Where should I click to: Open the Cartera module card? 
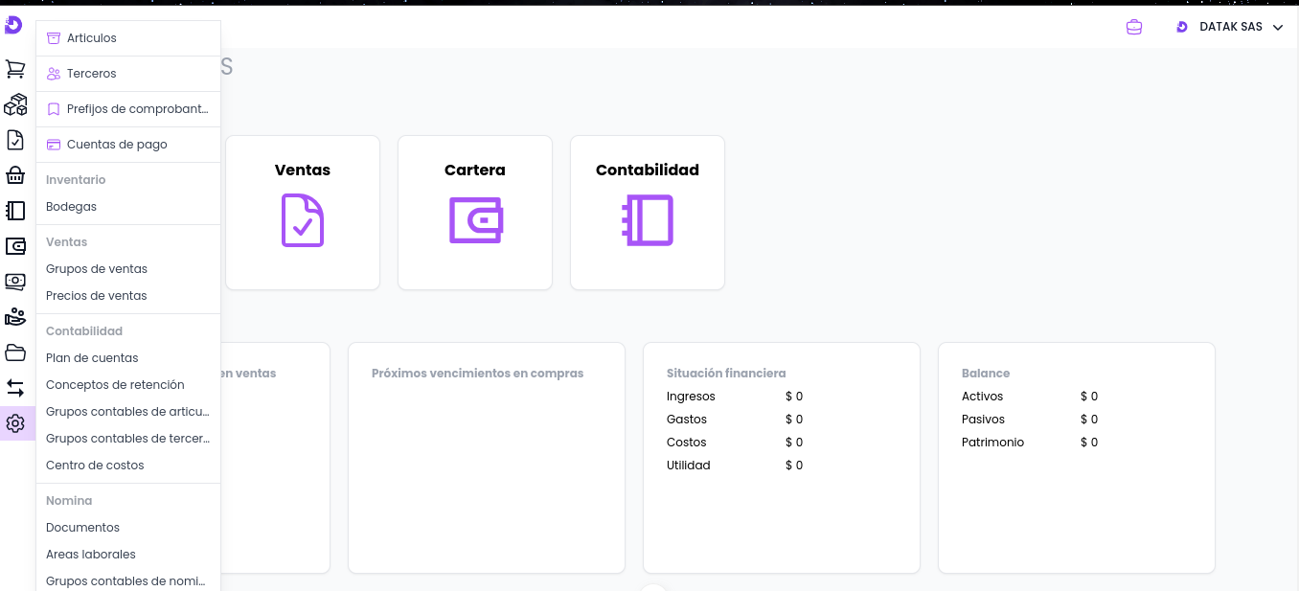475,213
